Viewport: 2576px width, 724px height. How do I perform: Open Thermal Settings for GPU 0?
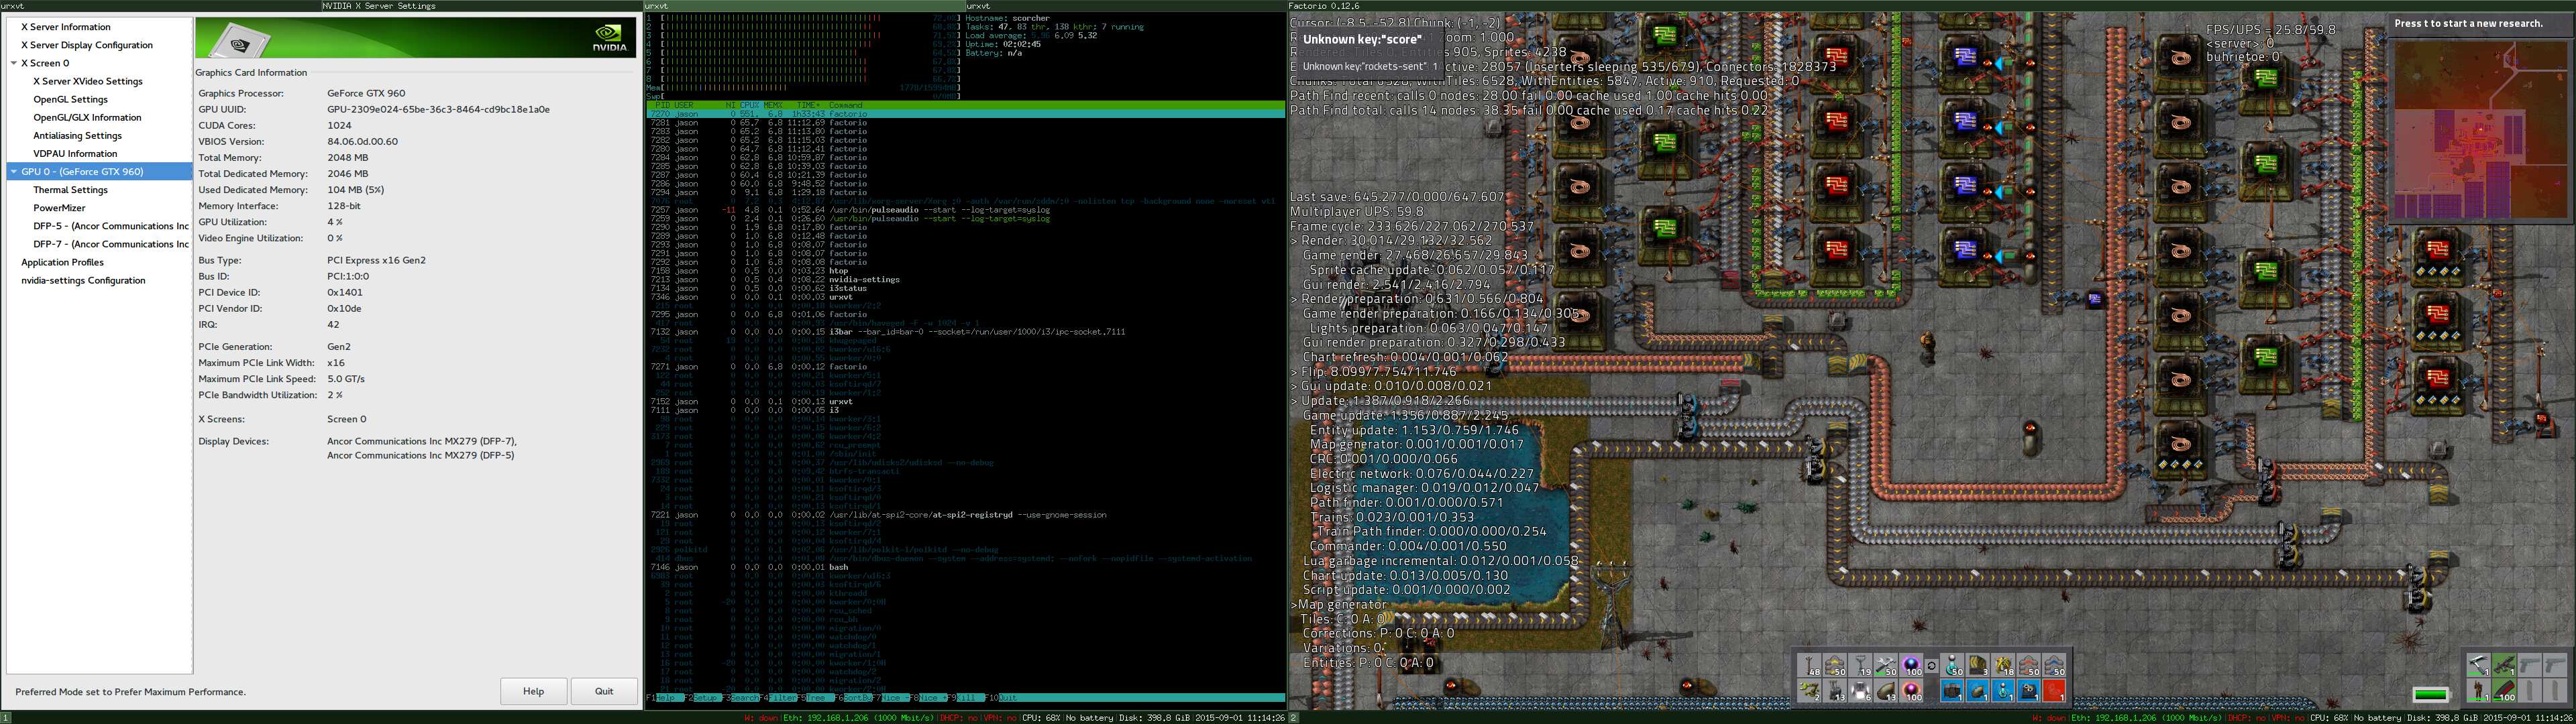click(70, 190)
